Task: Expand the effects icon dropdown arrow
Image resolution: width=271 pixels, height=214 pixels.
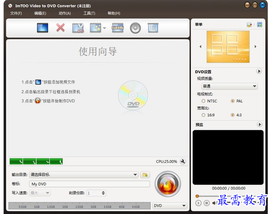Action: [104, 28]
